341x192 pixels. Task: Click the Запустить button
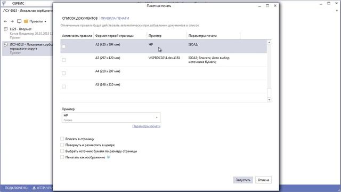pos(243,180)
